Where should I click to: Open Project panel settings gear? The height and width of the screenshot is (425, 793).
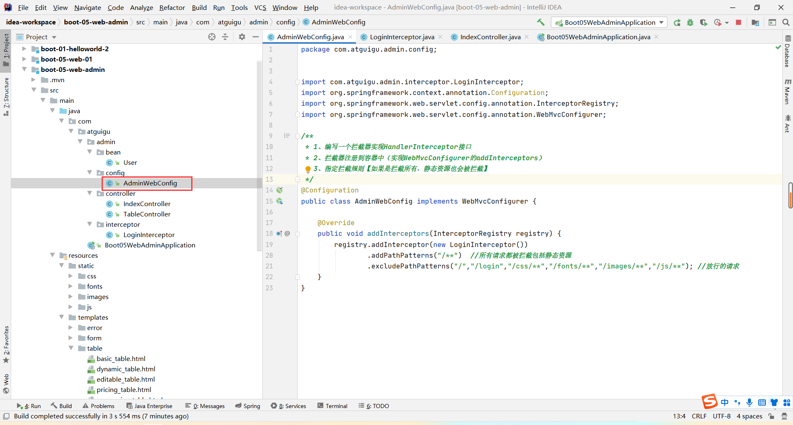[242, 37]
